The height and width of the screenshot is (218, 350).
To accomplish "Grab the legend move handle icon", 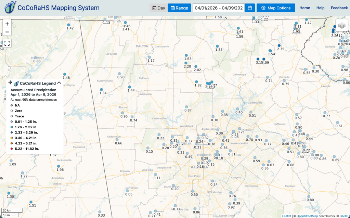I will click(10, 83).
